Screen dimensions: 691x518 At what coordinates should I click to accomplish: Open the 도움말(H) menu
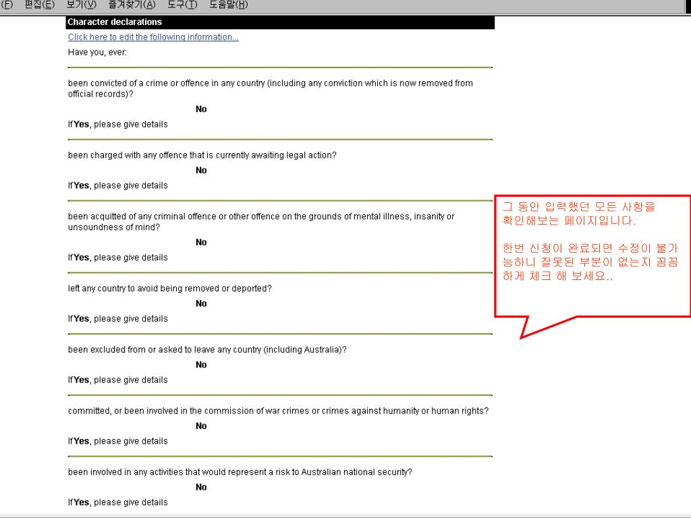pyautogui.click(x=228, y=5)
